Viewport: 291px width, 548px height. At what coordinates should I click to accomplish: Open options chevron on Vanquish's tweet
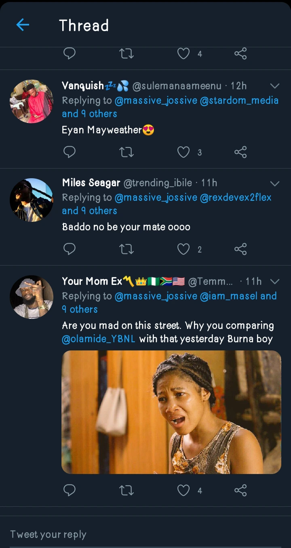coord(275,86)
